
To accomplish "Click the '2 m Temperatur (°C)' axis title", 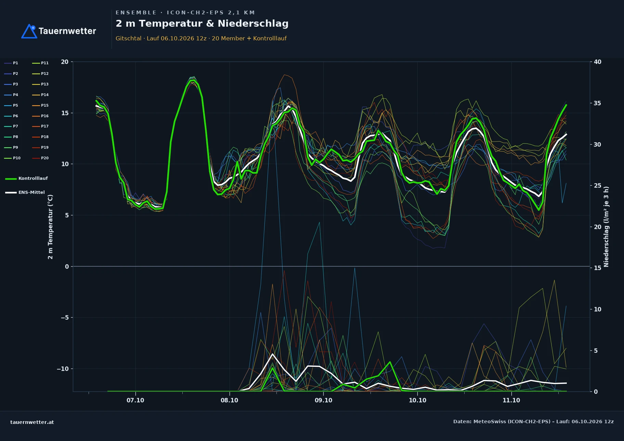I will point(50,227).
